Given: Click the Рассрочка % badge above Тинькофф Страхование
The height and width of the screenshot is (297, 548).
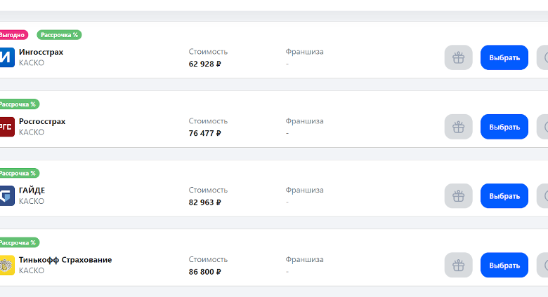Looking at the screenshot, I should pyautogui.click(x=18, y=242).
